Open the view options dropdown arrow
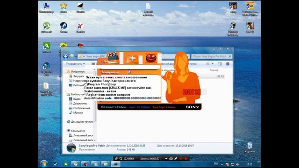The height and width of the screenshot is (168, 299). [213, 64]
